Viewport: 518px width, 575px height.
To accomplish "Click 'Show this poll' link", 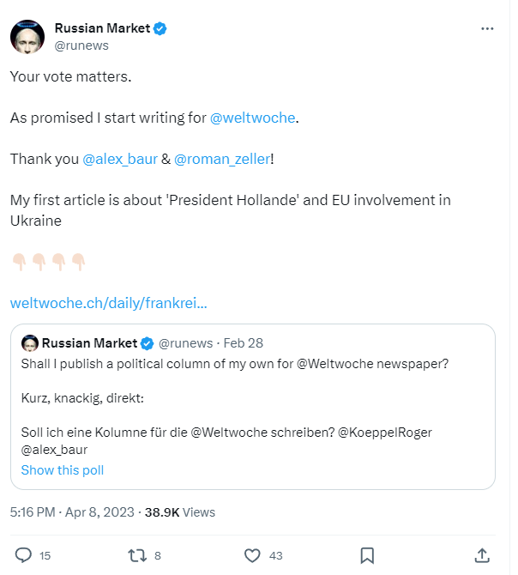I will 63,469.
